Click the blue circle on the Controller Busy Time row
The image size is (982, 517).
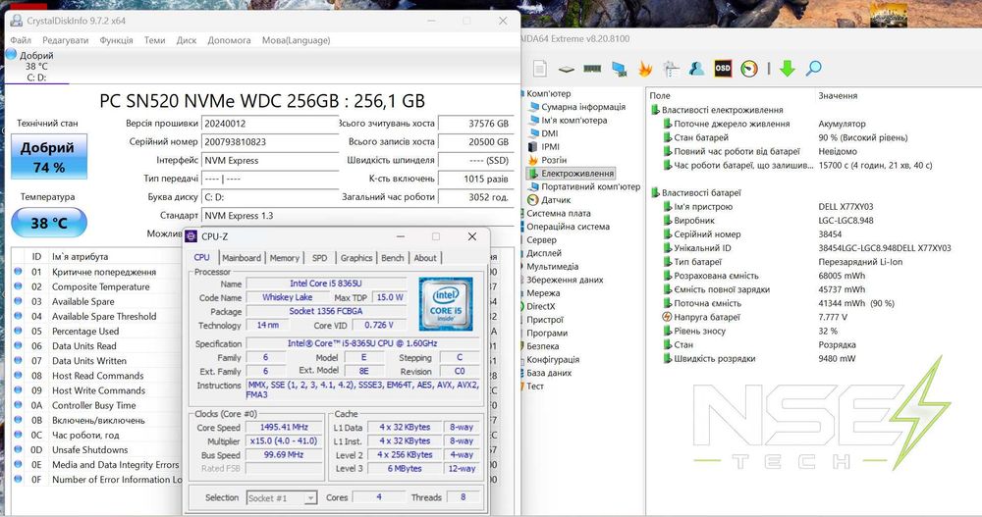[18, 405]
